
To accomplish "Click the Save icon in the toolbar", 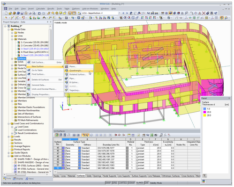I will pyautogui.click(x=22, y=13).
